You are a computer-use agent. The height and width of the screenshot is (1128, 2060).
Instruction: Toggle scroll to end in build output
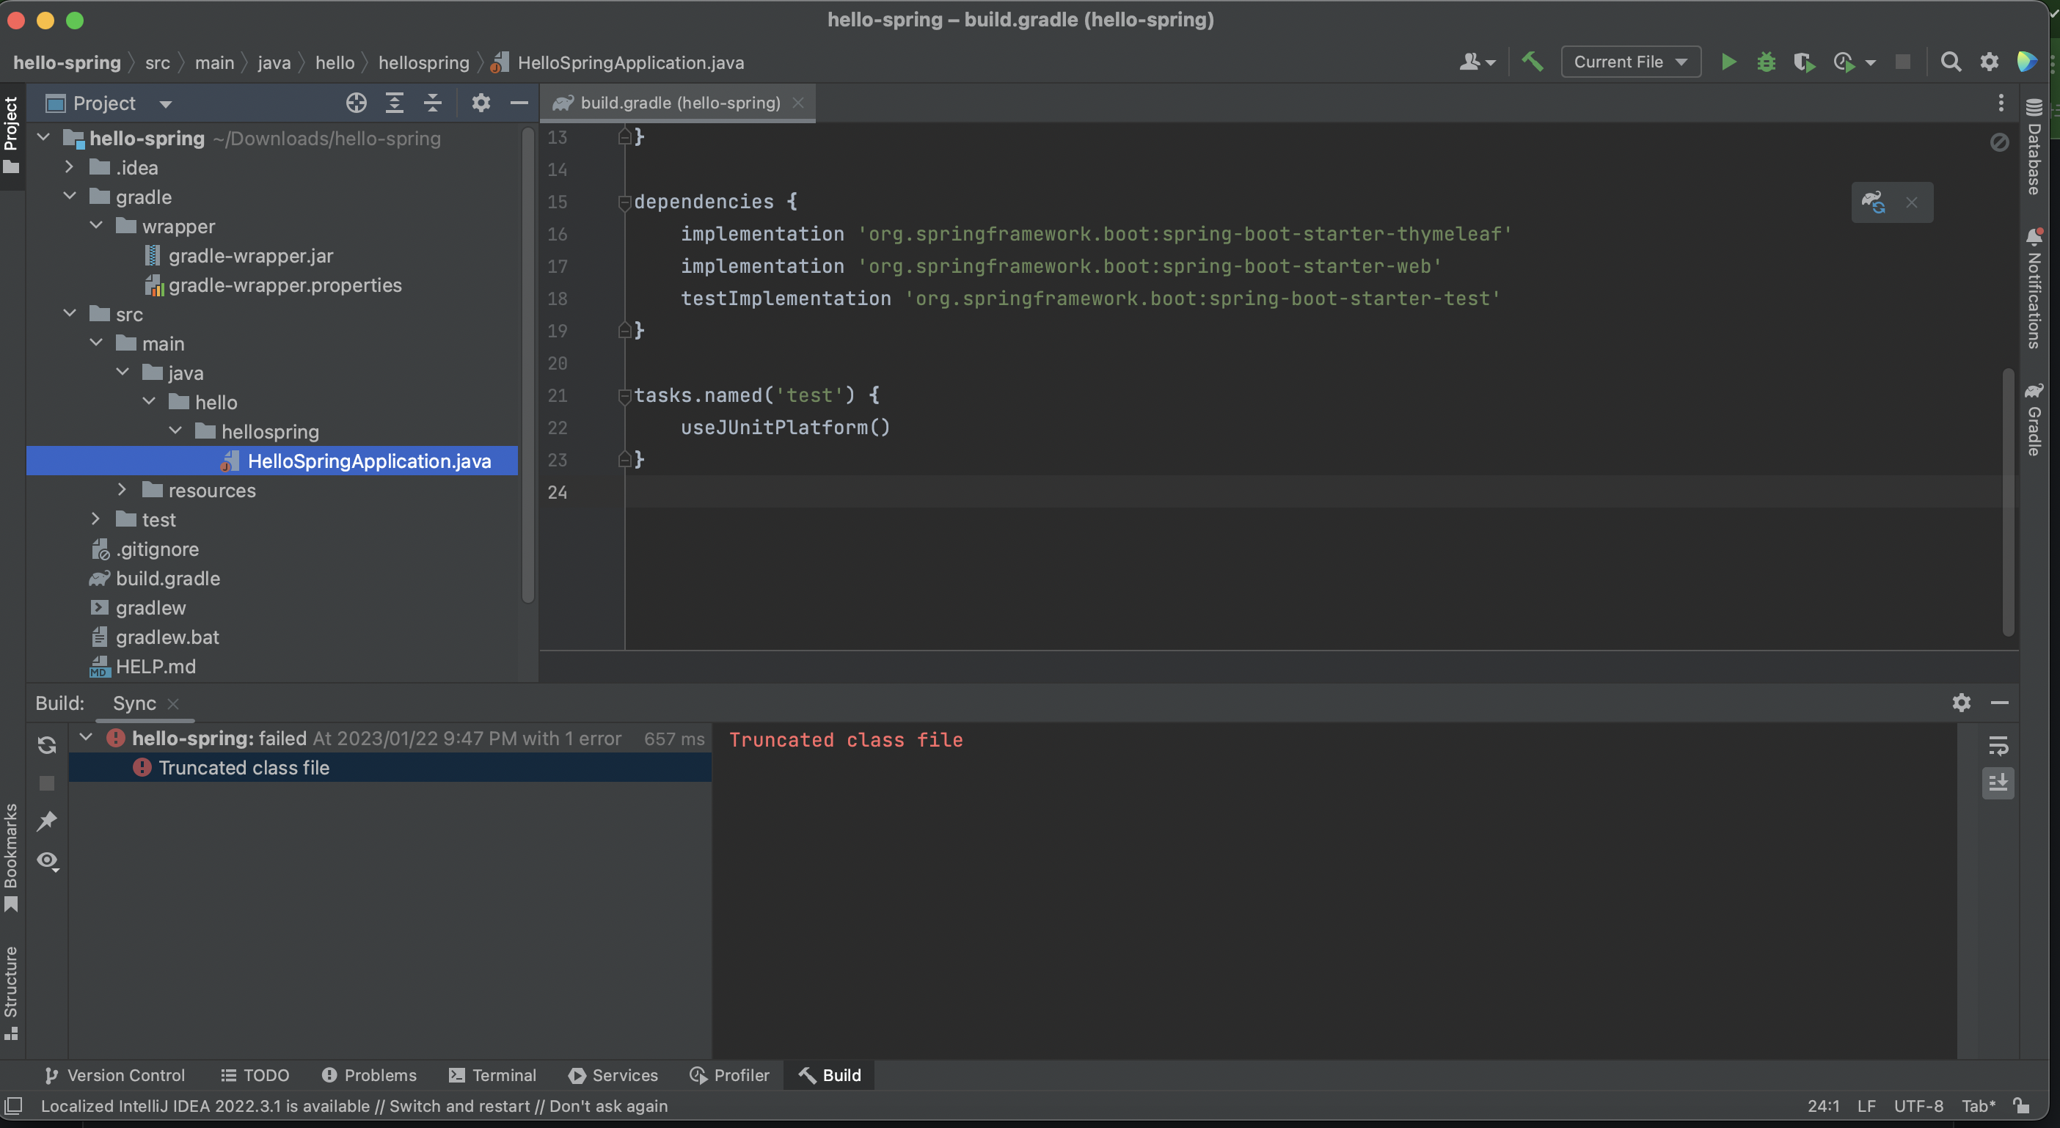click(x=1998, y=783)
